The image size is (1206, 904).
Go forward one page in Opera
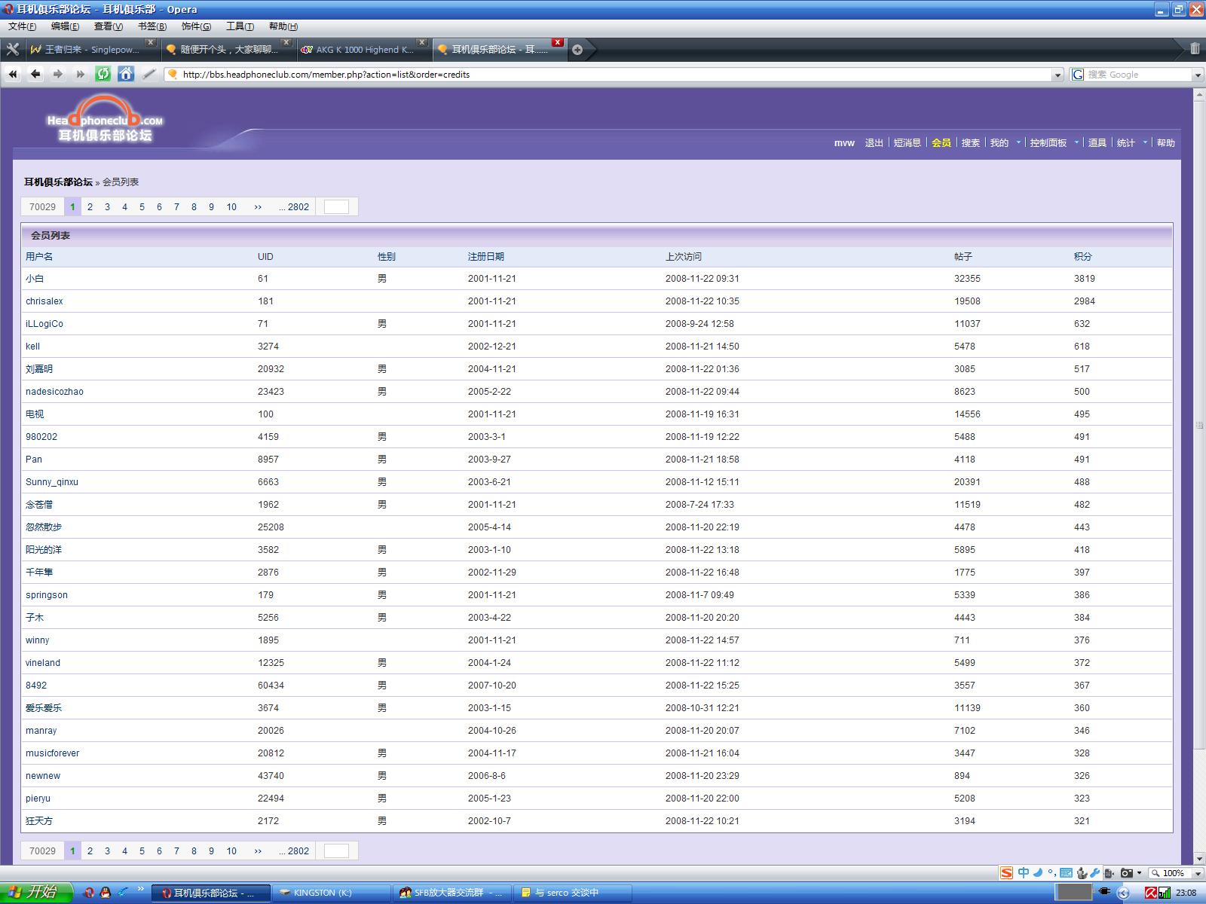(x=58, y=74)
